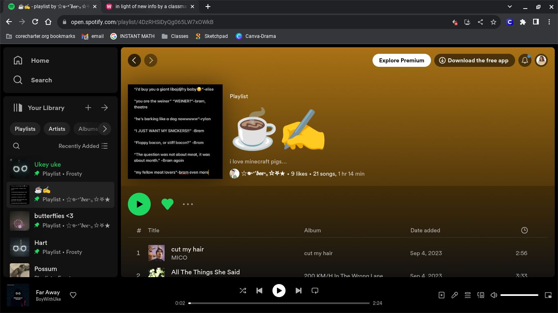Open Now Playing view
558x313 pixels.
[x=442, y=295]
